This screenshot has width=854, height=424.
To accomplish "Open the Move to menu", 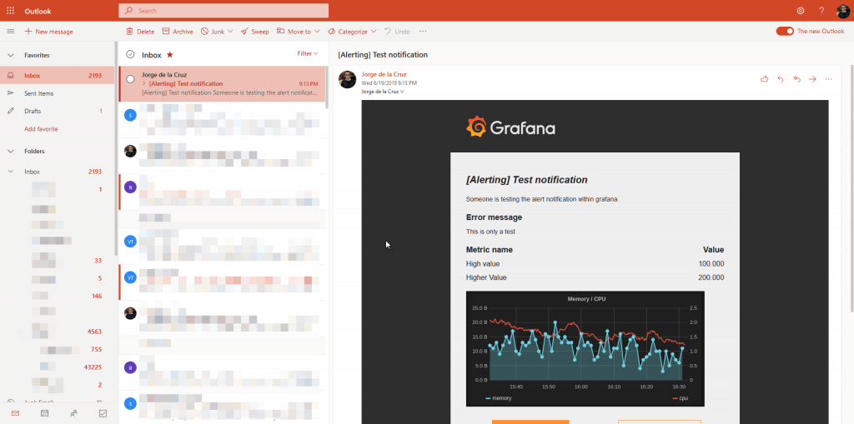I will click(x=298, y=32).
